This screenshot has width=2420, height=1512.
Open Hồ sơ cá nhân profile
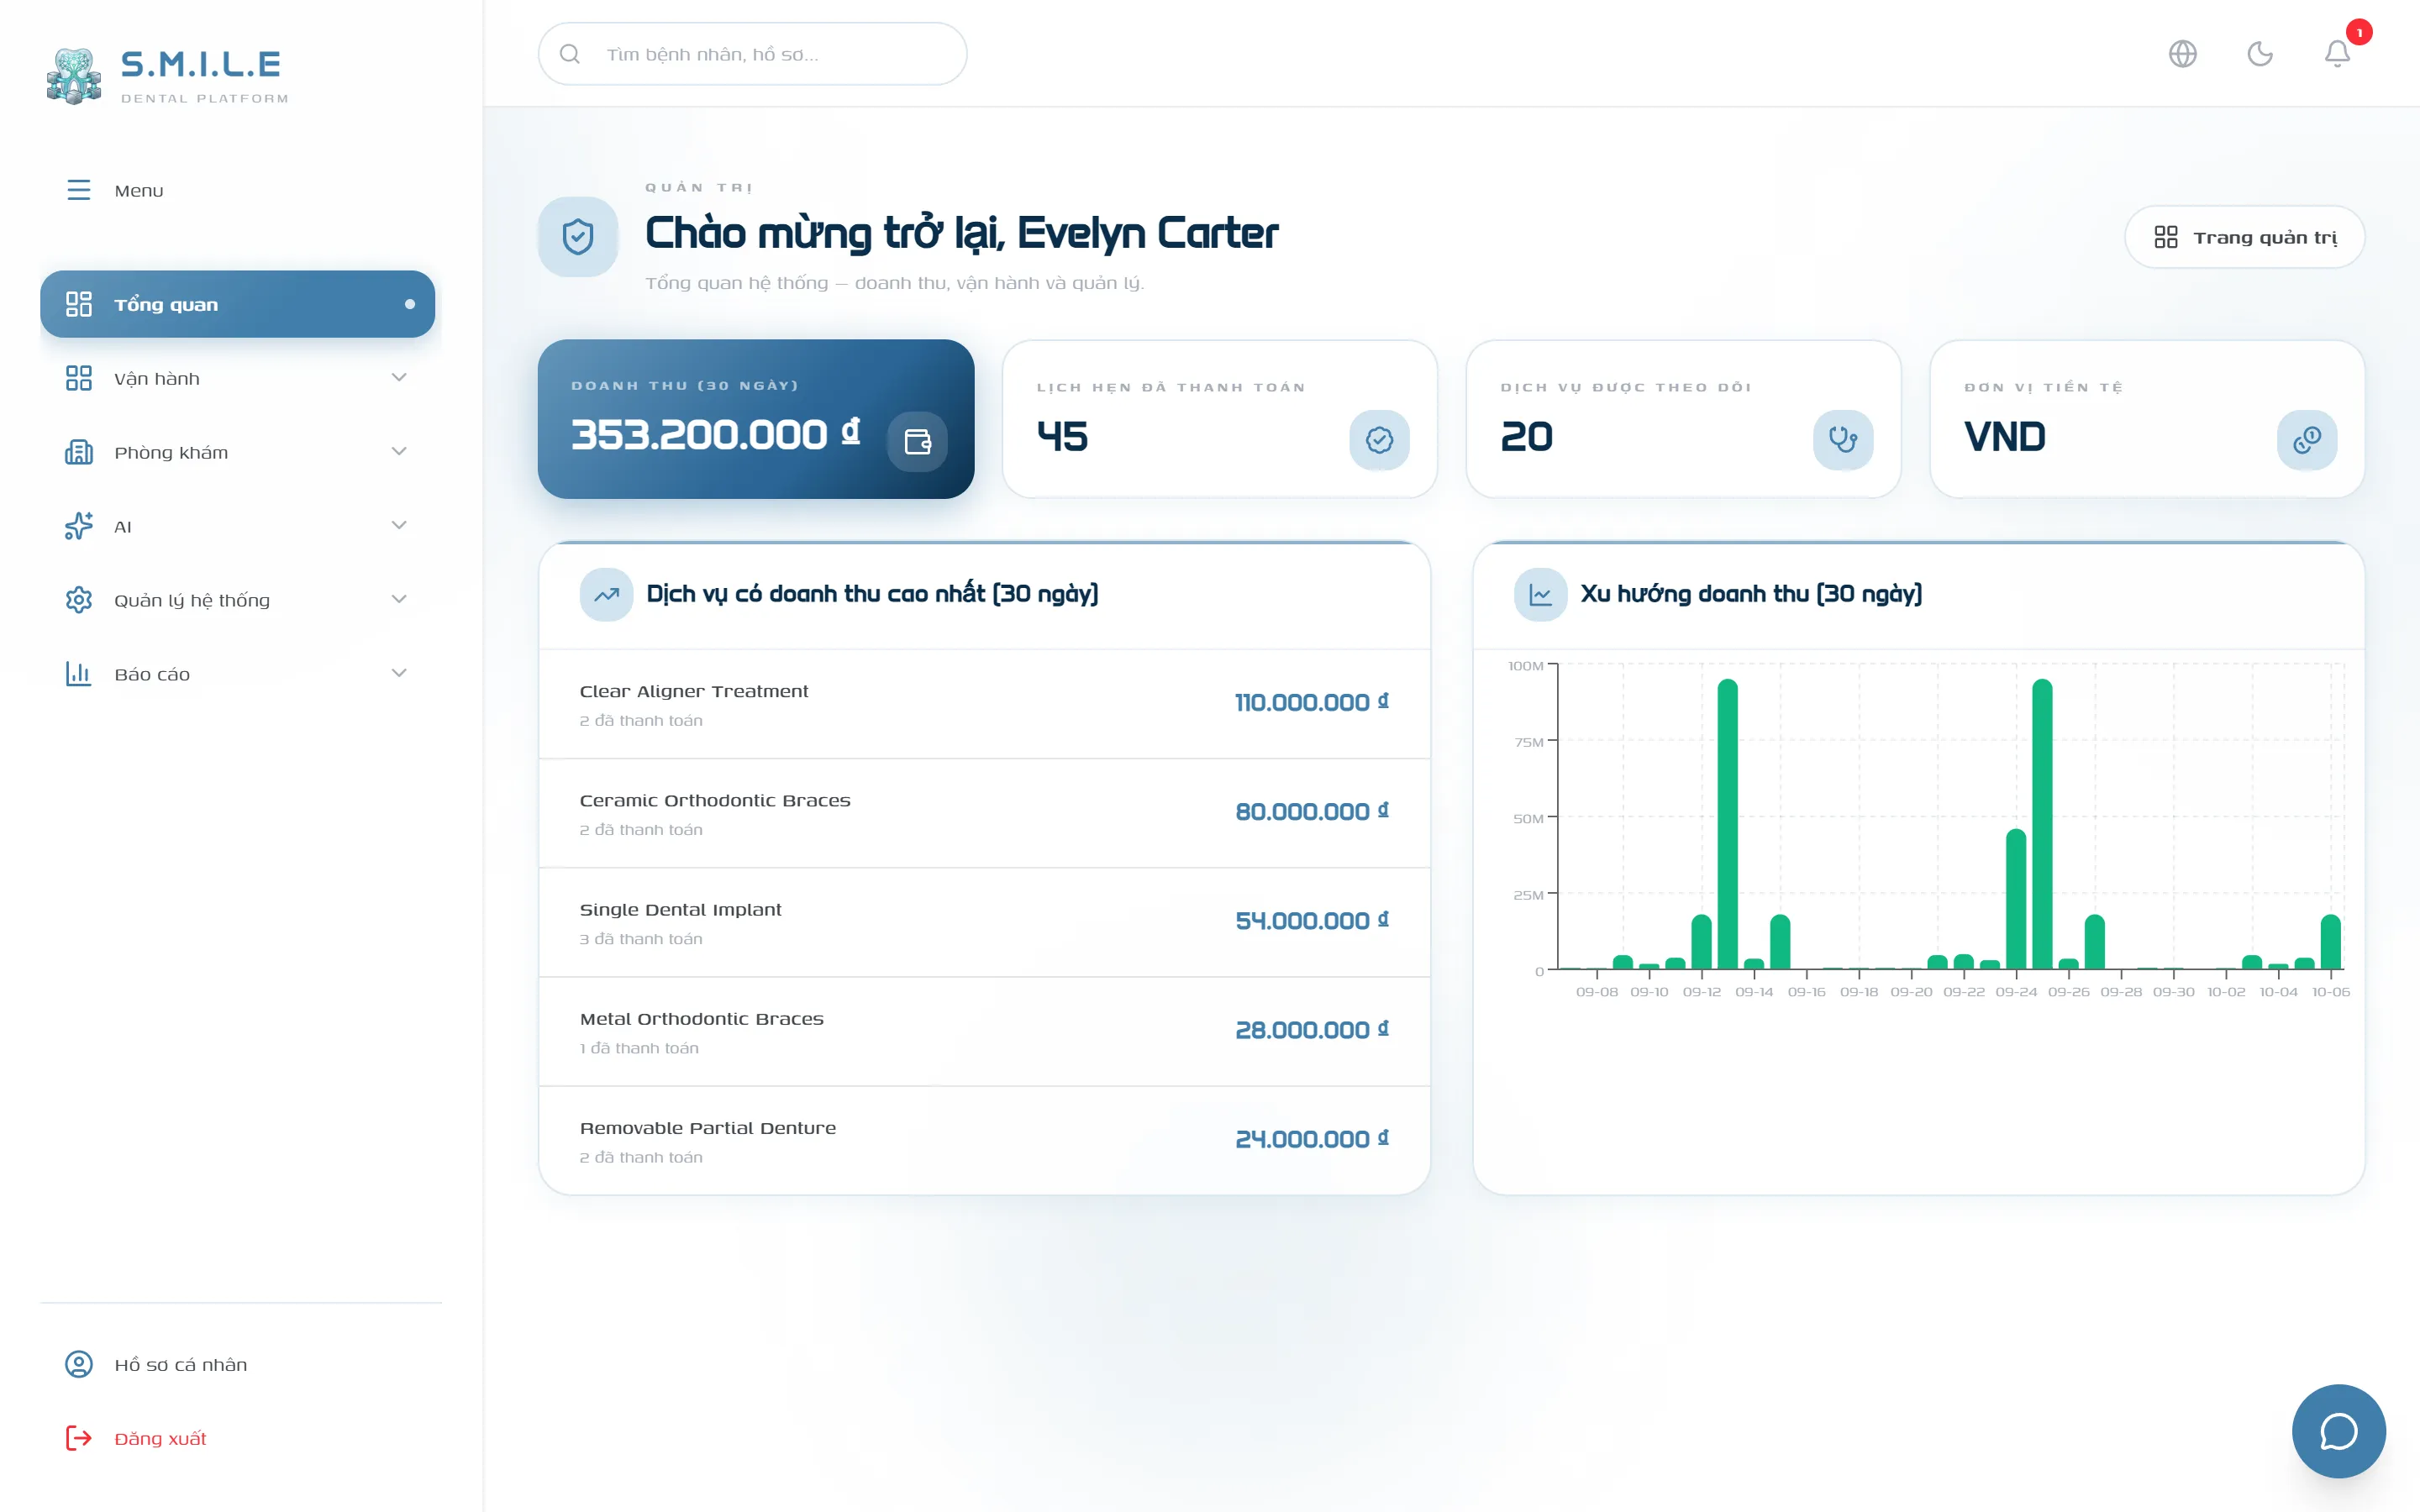(x=237, y=1364)
